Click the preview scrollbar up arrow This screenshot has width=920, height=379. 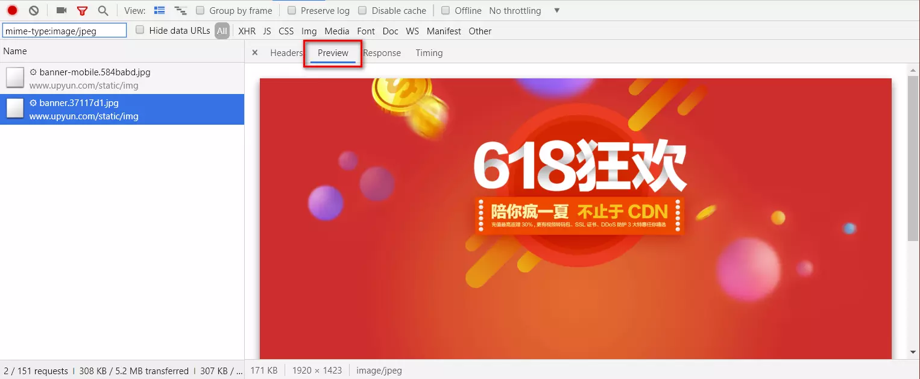click(x=913, y=71)
